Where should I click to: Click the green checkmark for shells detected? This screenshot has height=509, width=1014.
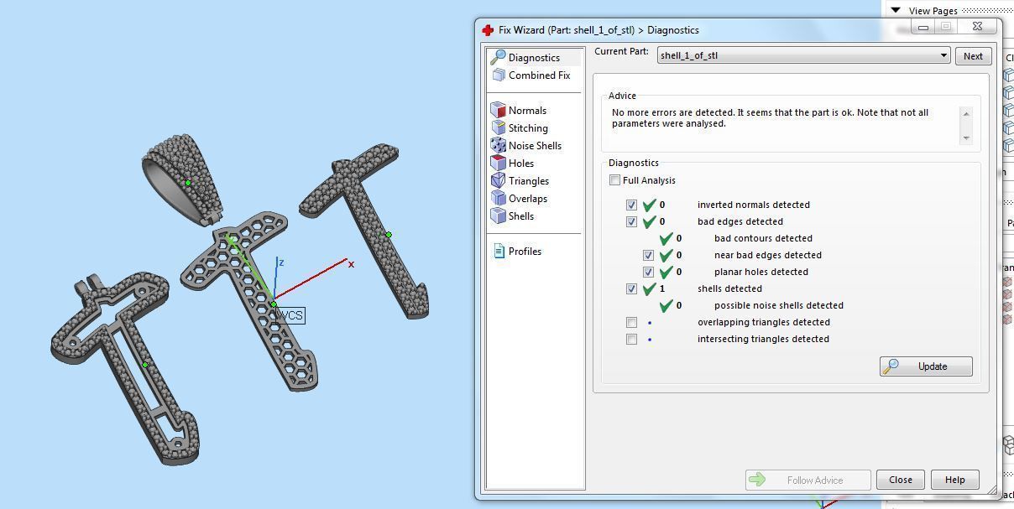coord(649,288)
